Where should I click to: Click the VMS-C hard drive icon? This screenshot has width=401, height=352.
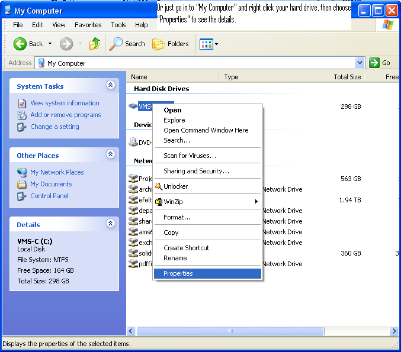[133, 106]
